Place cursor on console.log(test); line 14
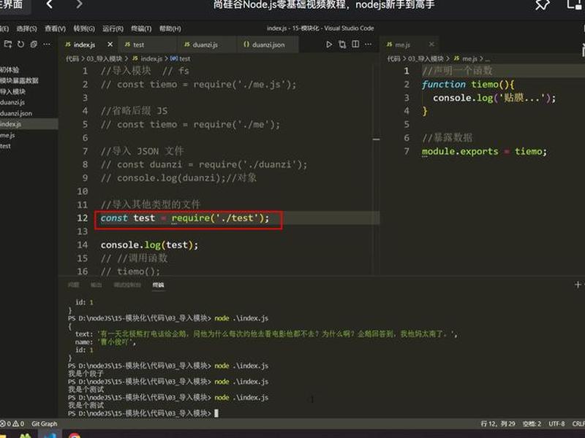 click(149, 245)
